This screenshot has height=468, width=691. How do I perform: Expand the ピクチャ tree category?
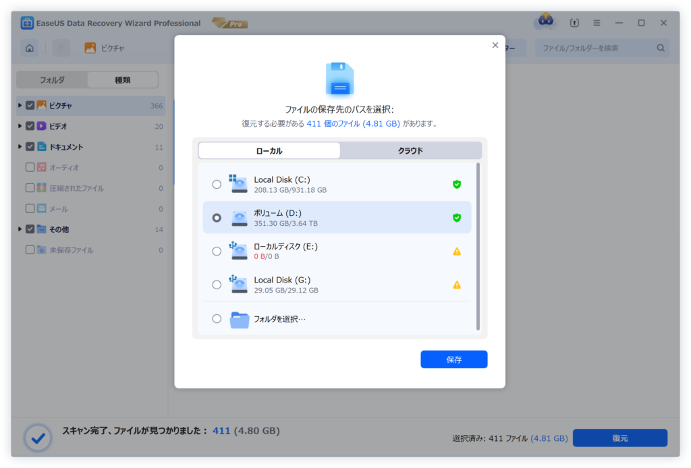click(20, 106)
